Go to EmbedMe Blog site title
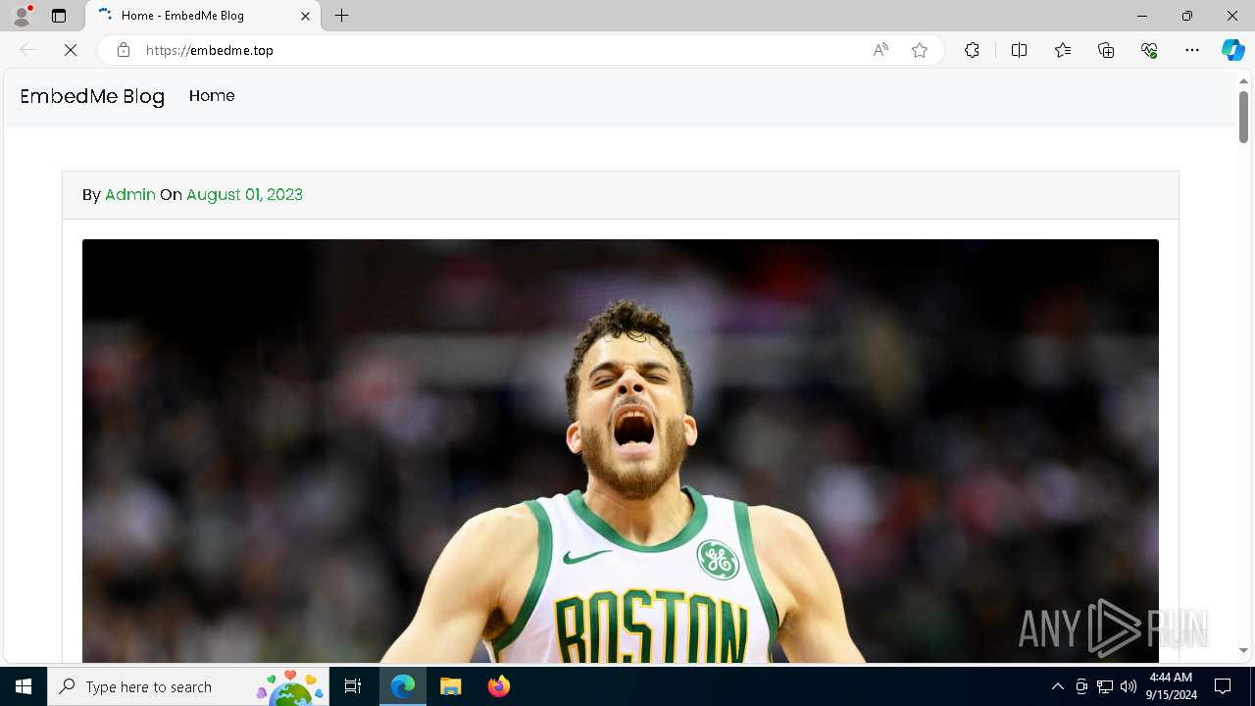This screenshot has height=706, width=1255. [92, 96]
